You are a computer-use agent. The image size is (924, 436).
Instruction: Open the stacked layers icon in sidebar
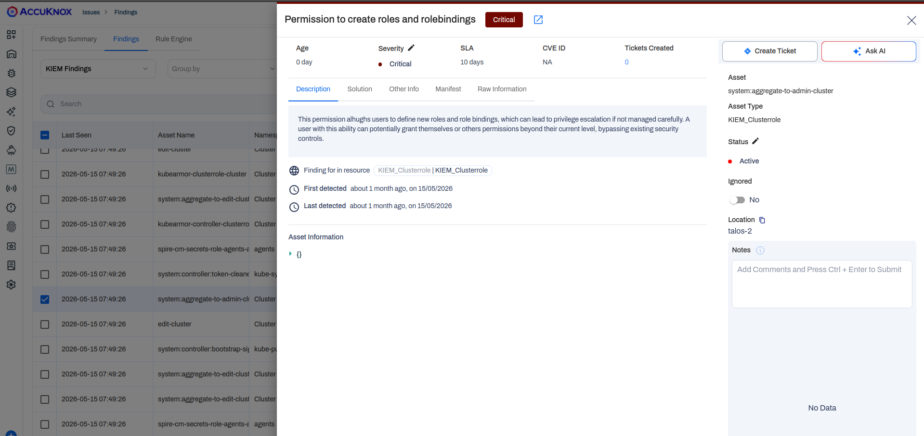tap(11, 92)
